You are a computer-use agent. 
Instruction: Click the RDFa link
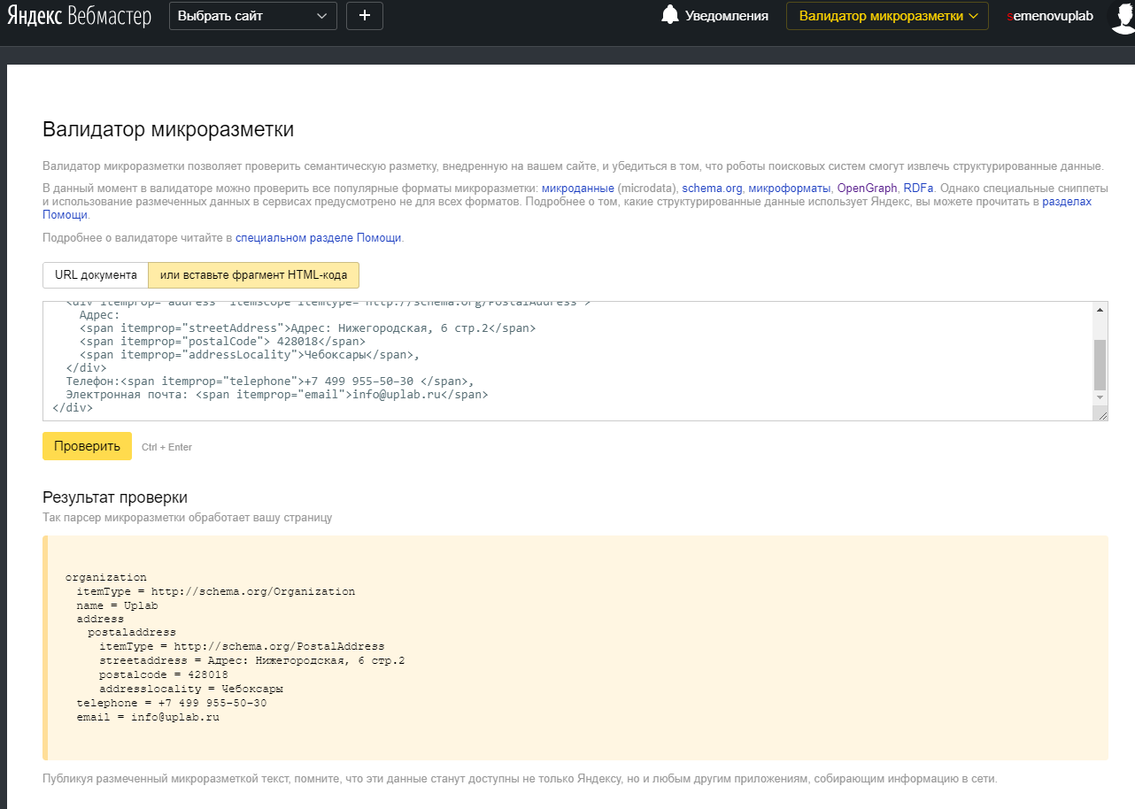918,189
